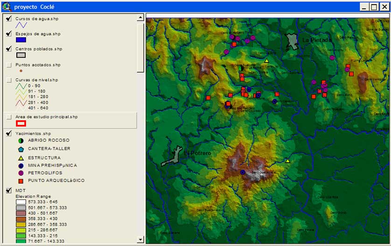Click the Centros poblados hatched legend symbol
Viewport: 391px width, 246px height.
[x=21, y=55]
